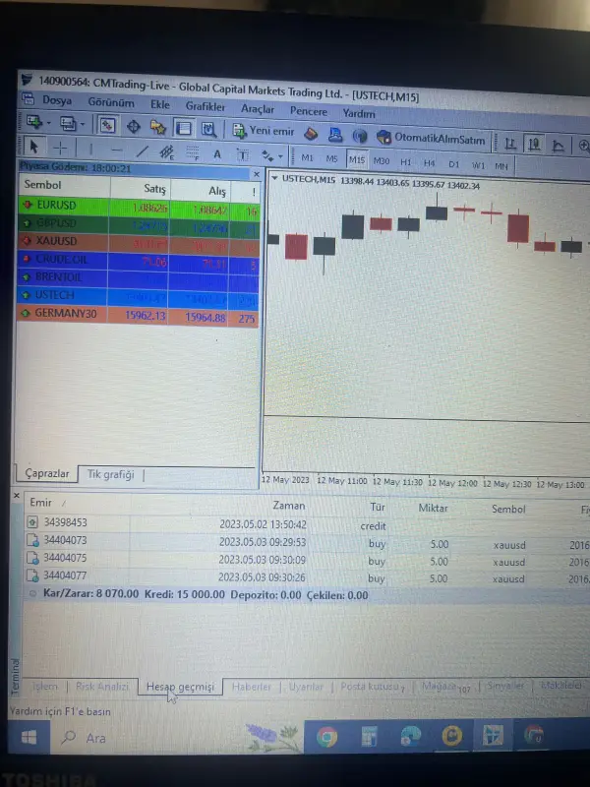Open the Profiles toolbar icon
This screenshot has width=590, height=787.
[x=68, y=123]
